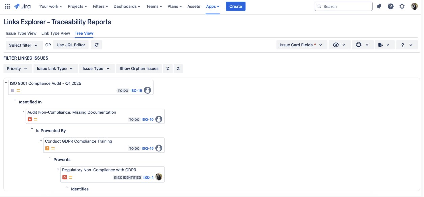The width and height of the screenshot is (424, 197).
Task: Open the Priority filter dropdown
Action: [x=18, y=69]
